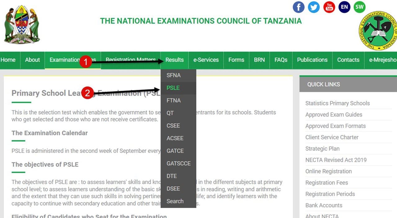Switch language using the EN icon
Image resolution: width=397 pixels, height=218 pixels.
(344, 7)
